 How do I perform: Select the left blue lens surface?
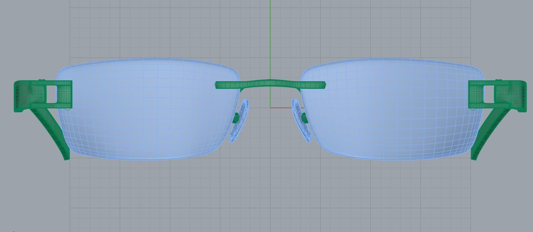148,109
